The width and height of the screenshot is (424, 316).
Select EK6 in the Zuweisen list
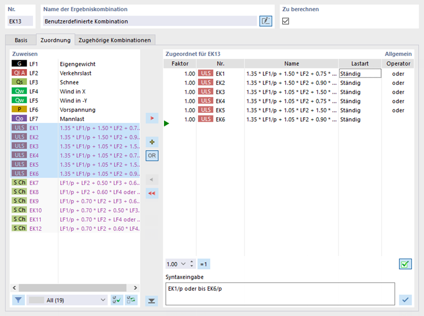click(75, 174)
